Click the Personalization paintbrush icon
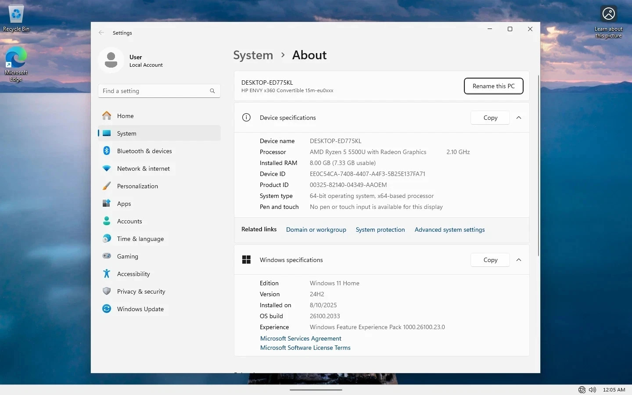632x395 pixels. pos(107,186)
